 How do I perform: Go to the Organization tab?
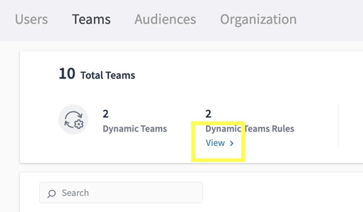point(258,19)
